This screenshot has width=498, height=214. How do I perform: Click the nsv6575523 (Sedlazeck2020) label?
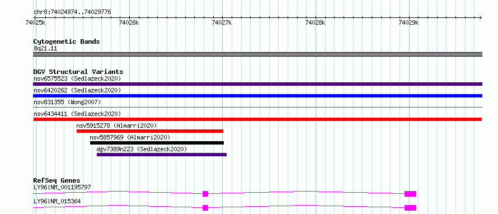click(77, 78)
